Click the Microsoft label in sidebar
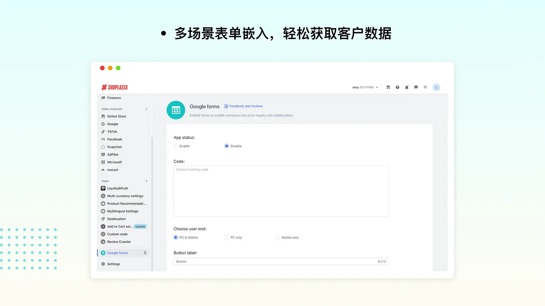 (115, 162)
